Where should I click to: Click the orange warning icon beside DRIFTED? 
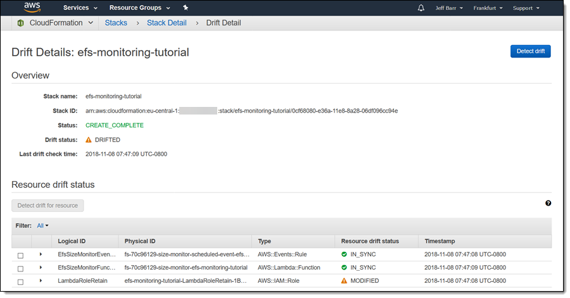(x=88, y=140)
